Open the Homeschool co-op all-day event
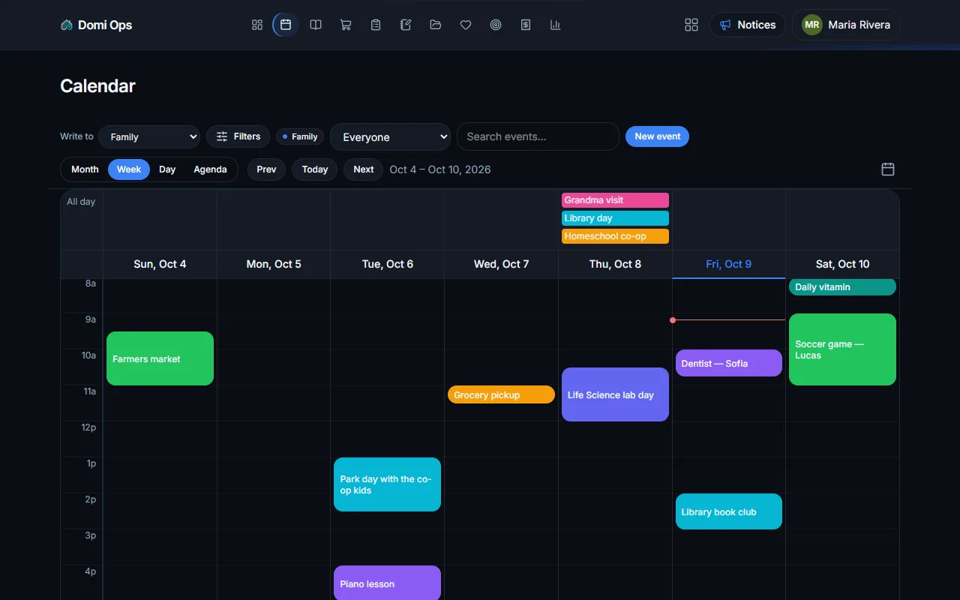This screenshot has width=960, height=600. pos(615,236)
